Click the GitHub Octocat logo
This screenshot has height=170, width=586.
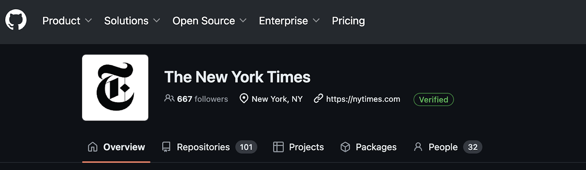(x=16, y=20)
